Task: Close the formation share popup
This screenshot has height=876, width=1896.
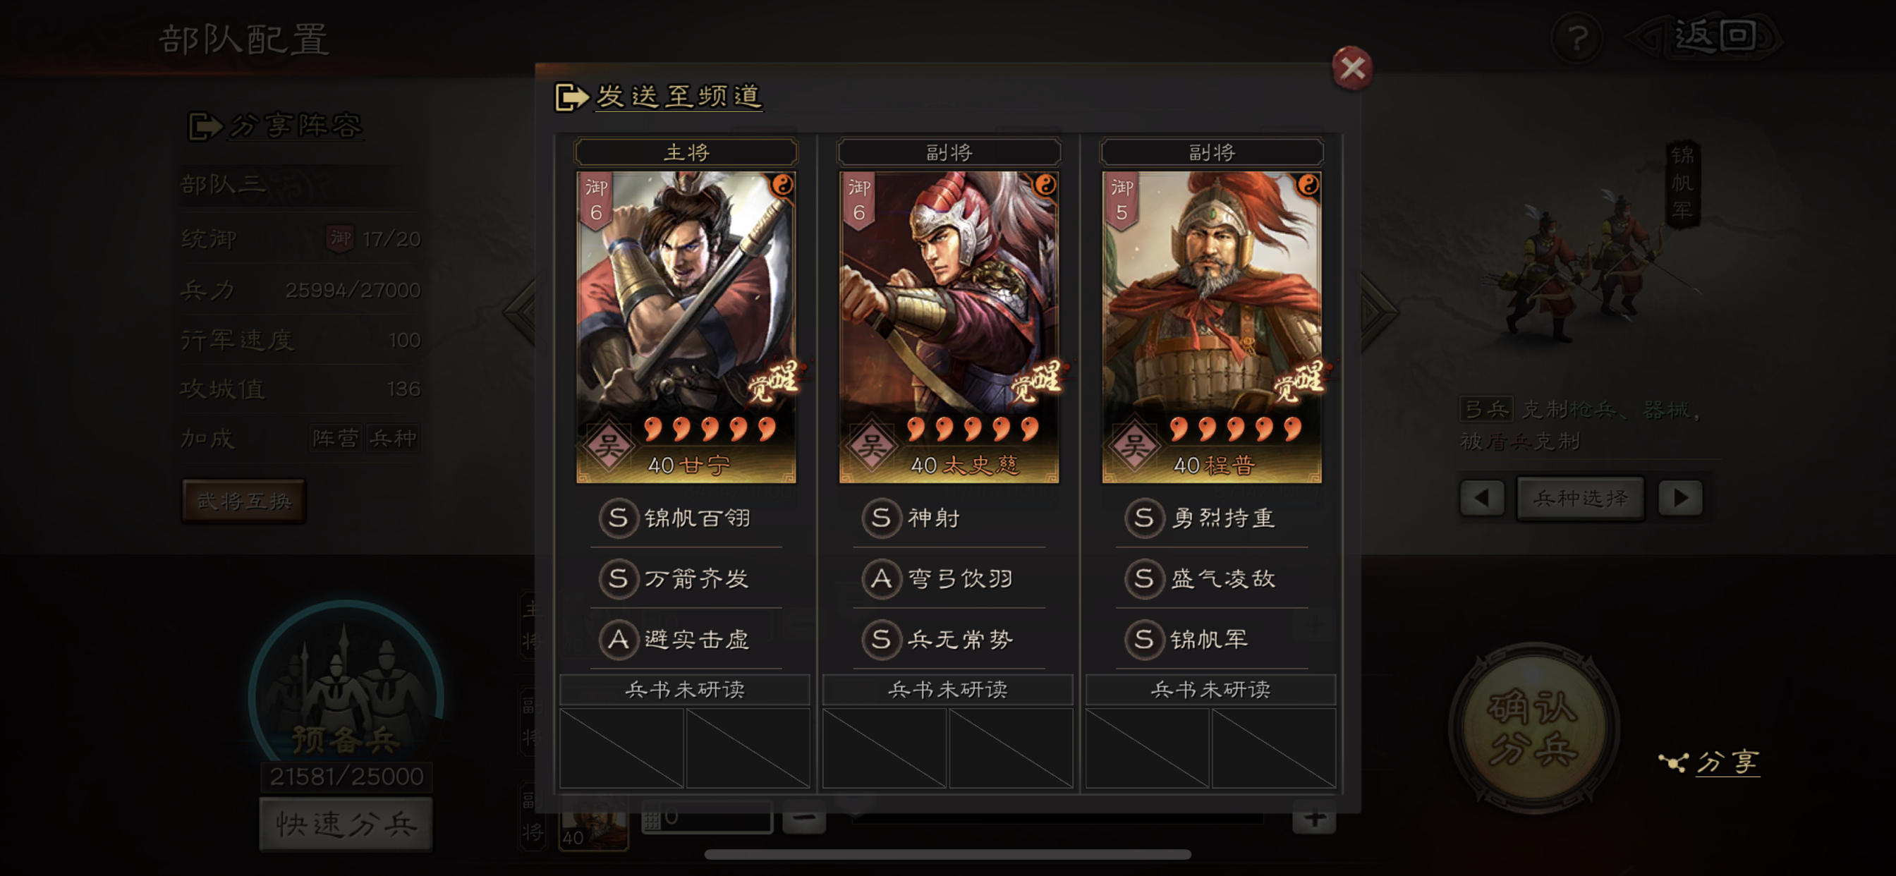Action: coord(1351,68)
